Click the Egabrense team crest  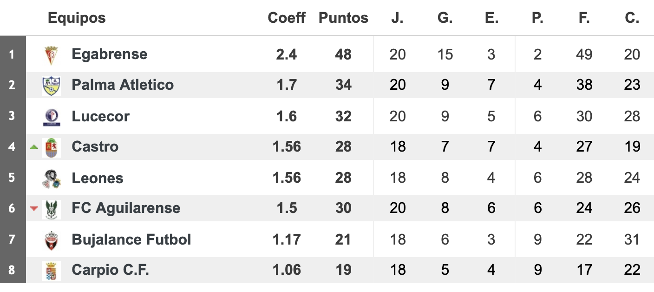coord(51,55)
